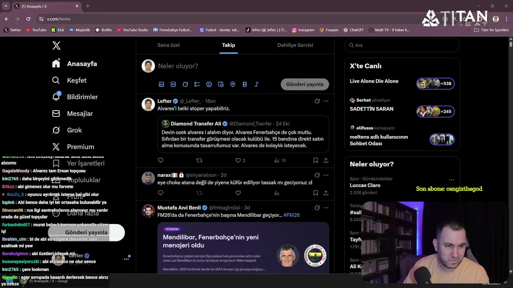Open Lefter profile avatar on post
This screenshot has height=288, width=513.
[148, 104]
